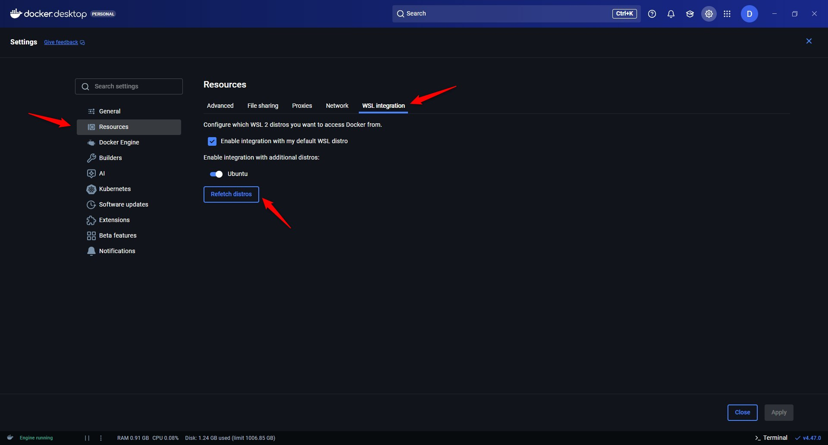Click the Settings page title

[x=24, y=42]
